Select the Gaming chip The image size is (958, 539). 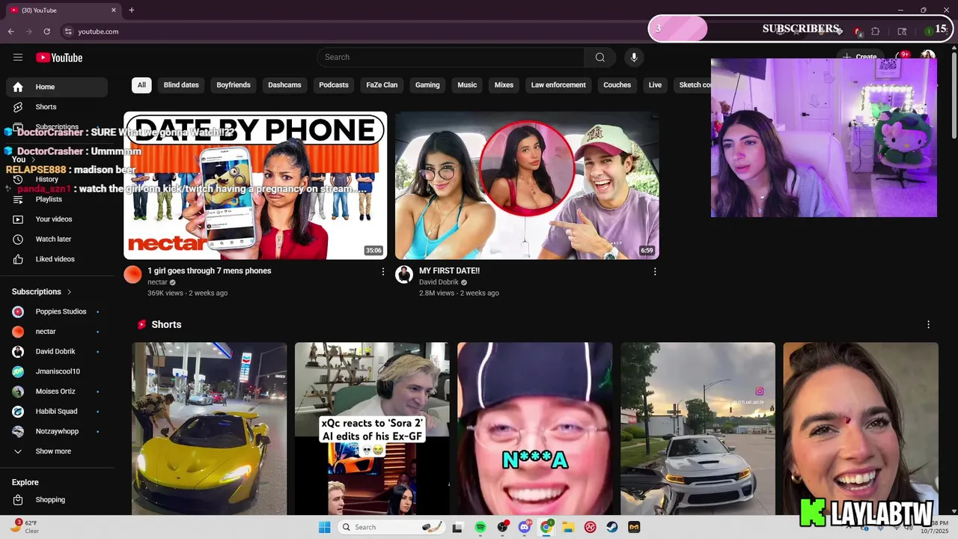[427, 85]
